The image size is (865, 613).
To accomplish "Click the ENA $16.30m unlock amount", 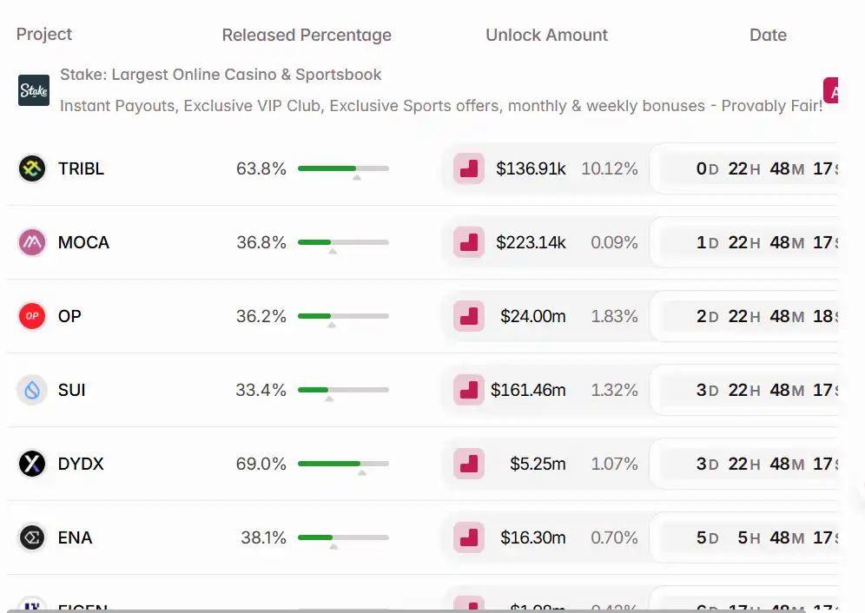I will 532,537.
